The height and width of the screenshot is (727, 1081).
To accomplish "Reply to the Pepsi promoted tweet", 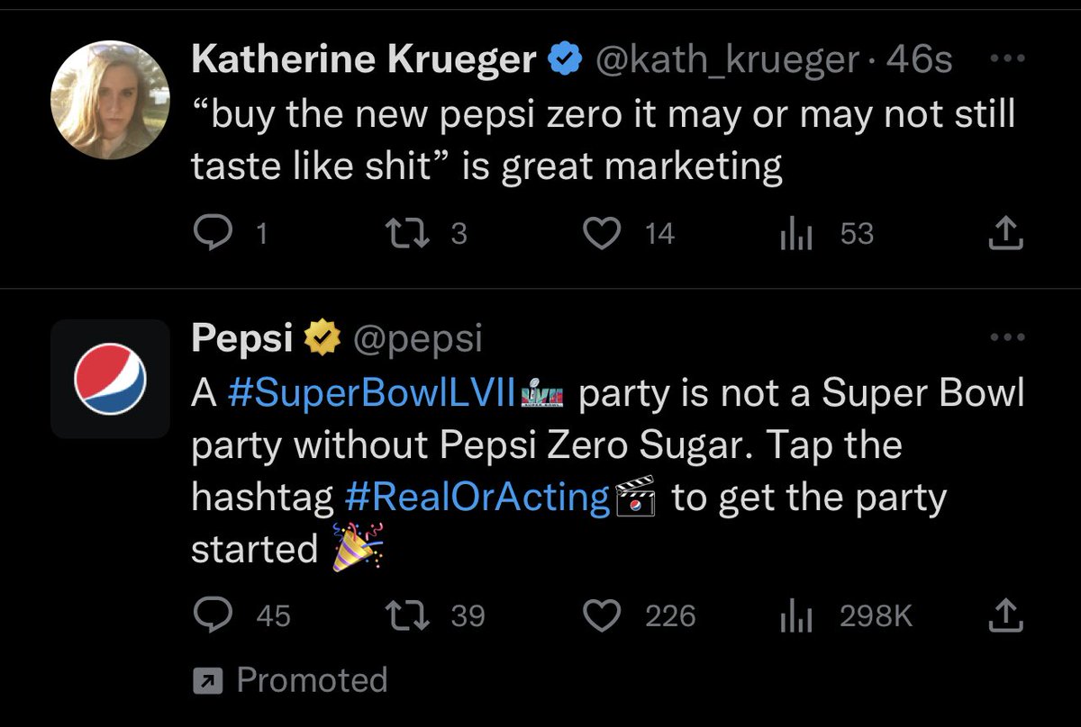I will (x=212, y=615).
